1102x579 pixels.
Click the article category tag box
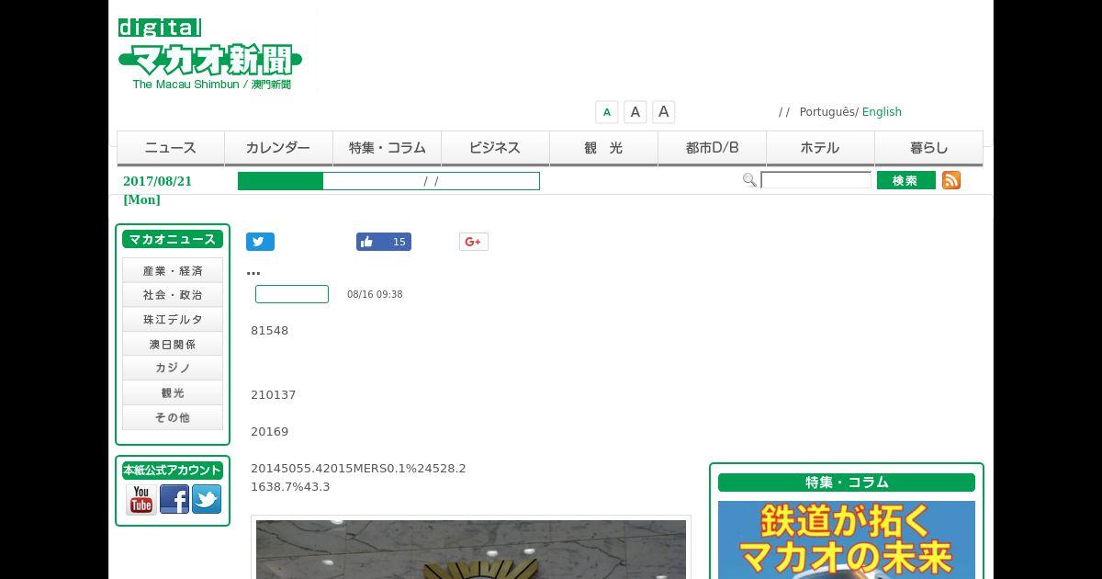pos(292,294)
